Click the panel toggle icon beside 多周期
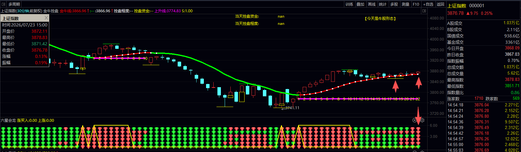 coord(3,4)
